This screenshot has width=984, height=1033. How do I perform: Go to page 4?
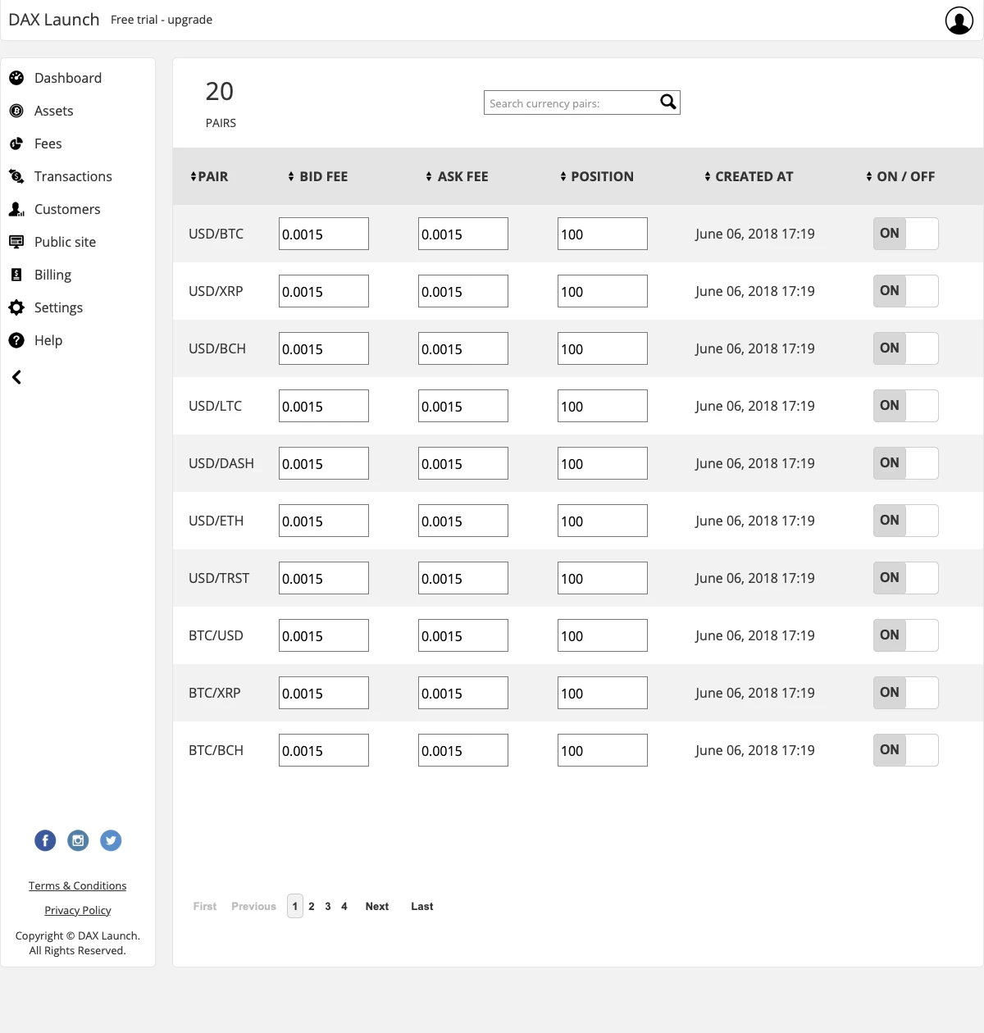344,906
